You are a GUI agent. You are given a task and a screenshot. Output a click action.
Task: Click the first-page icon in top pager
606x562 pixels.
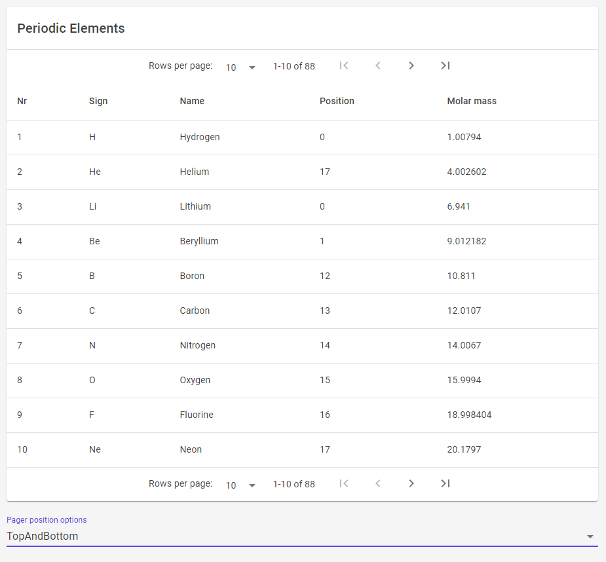pos(344,66)
